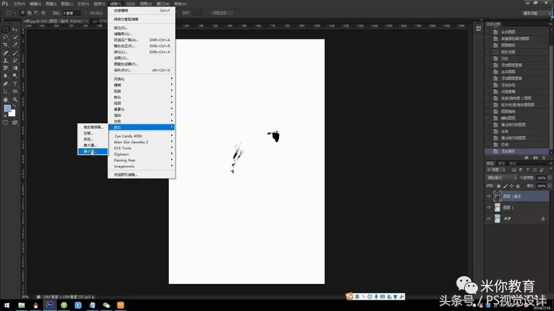Image resolution: width=554 pixels, height=311 pixels.
Task: Toggle the 背景 layer eye icon
Action: [x=488, y=218]
